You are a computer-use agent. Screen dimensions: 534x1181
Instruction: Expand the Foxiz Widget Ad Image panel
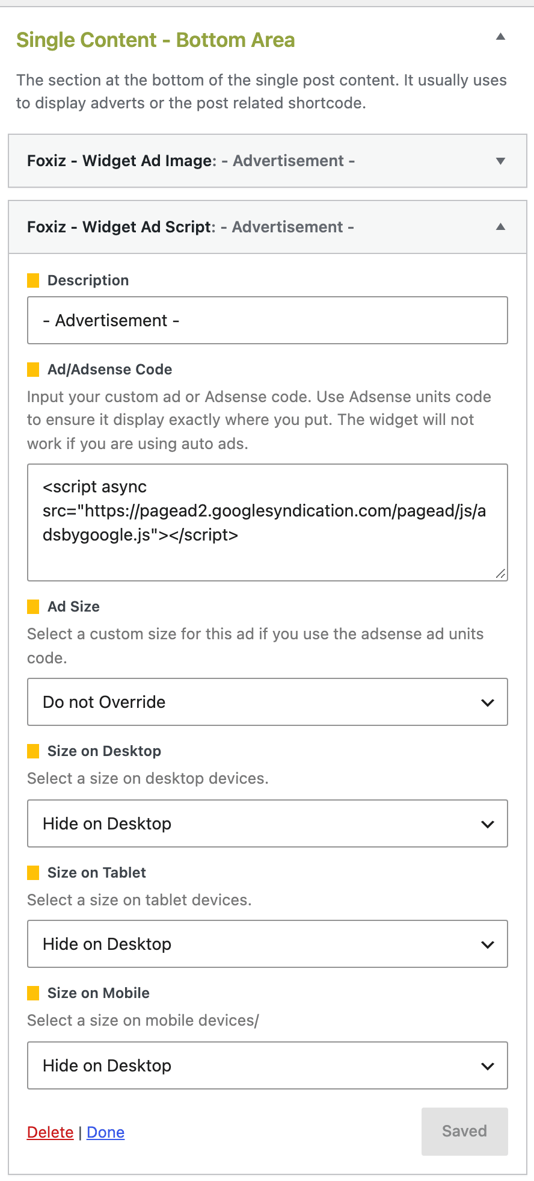[x=500, y=161]
